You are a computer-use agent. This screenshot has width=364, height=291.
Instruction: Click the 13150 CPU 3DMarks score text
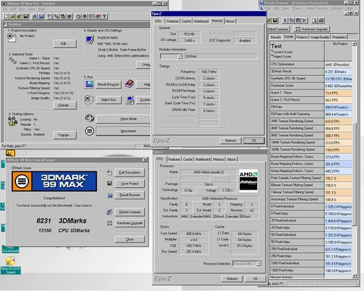(x=64, y=230)
